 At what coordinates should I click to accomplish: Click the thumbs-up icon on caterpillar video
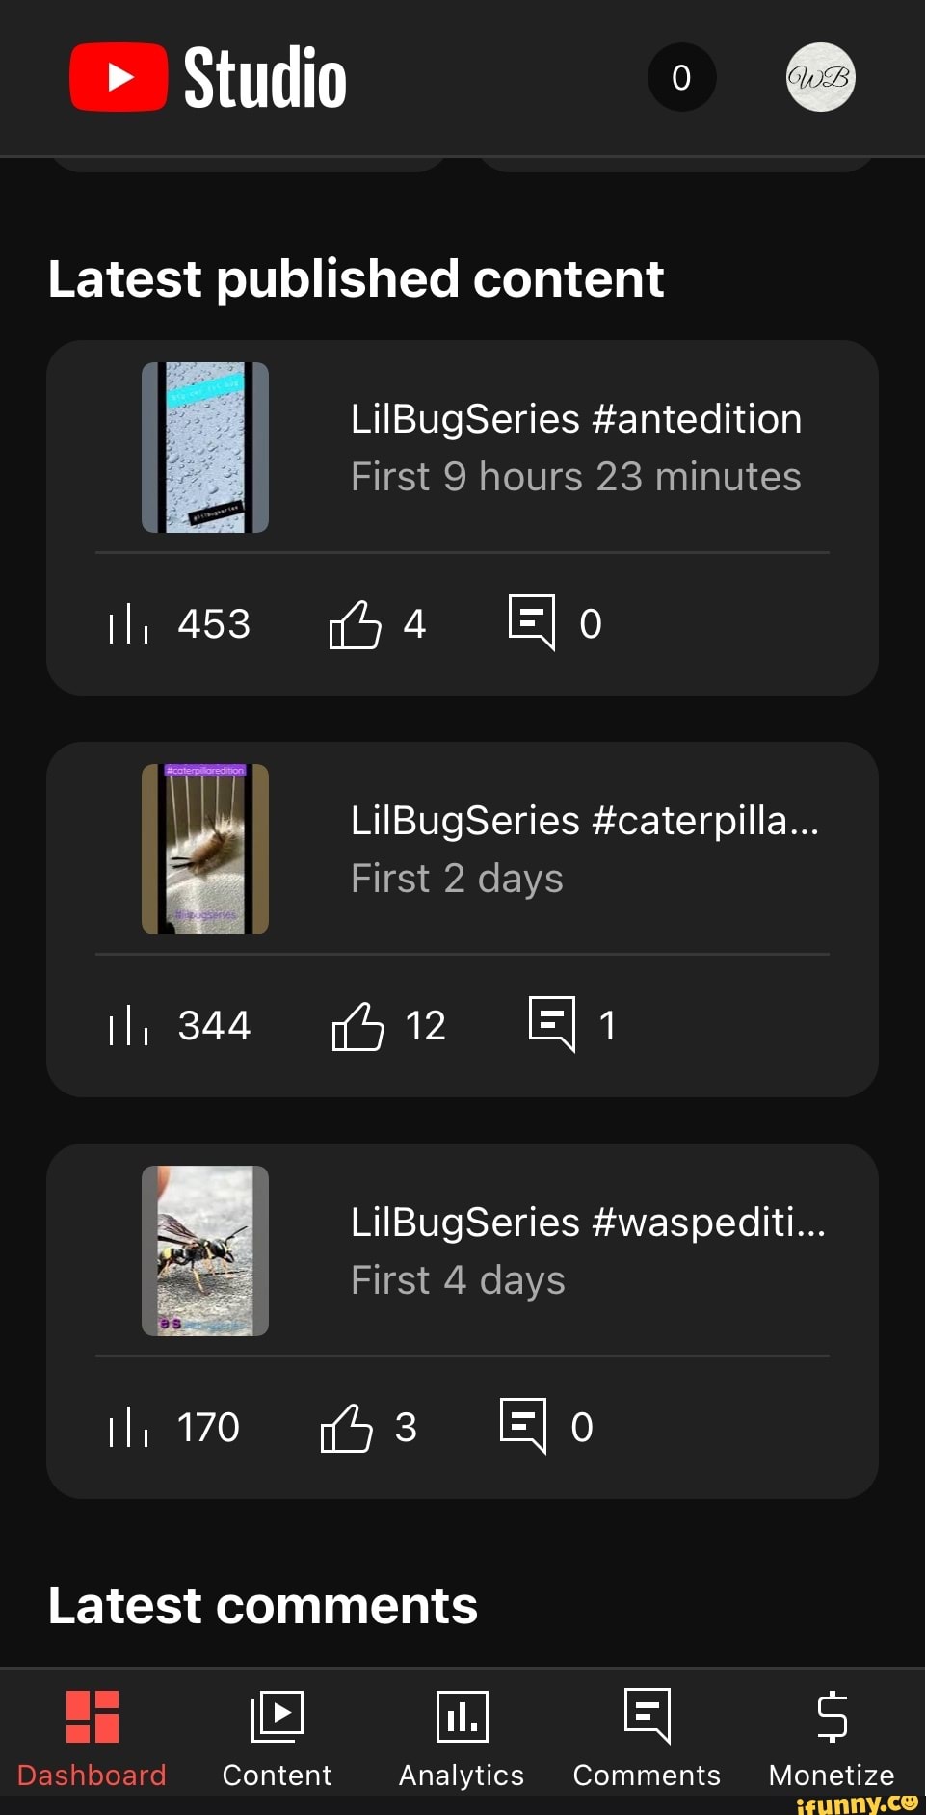click(358, 1026)
